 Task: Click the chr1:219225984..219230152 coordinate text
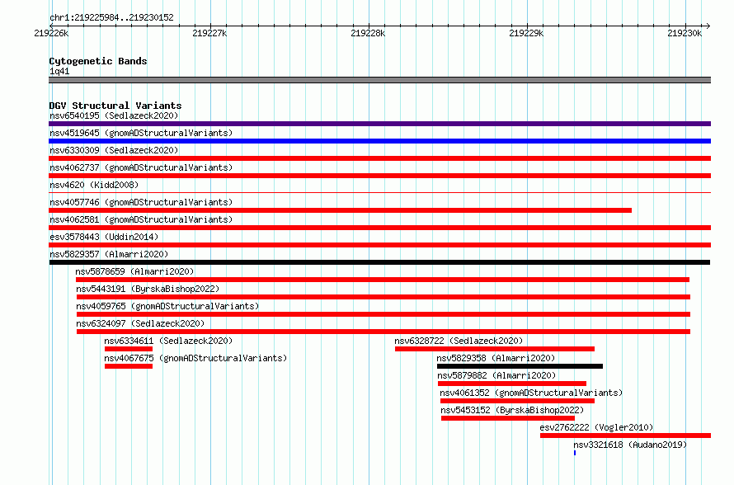pyautogui.click(x=111, y=17)
